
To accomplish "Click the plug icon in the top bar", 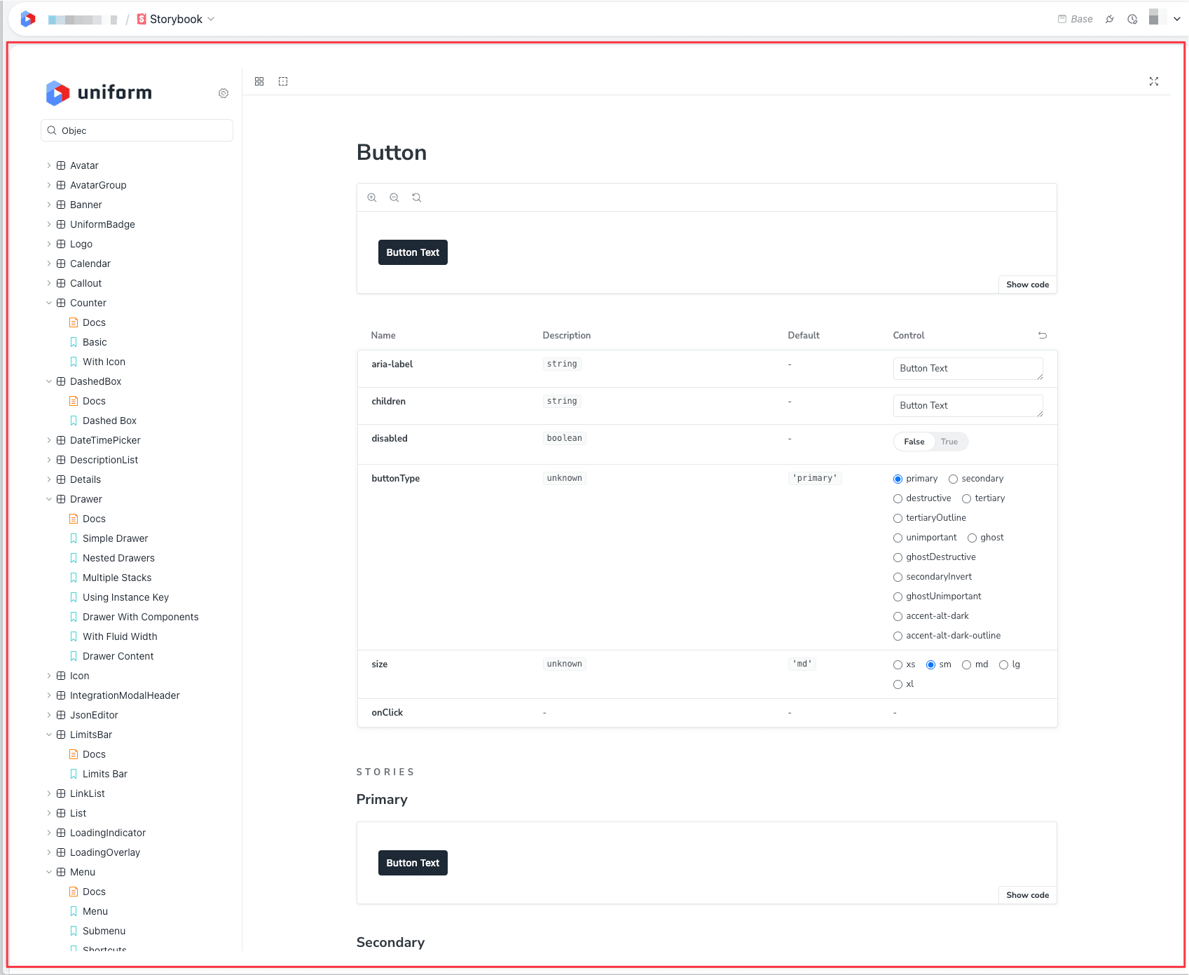I will point(1110,19).
